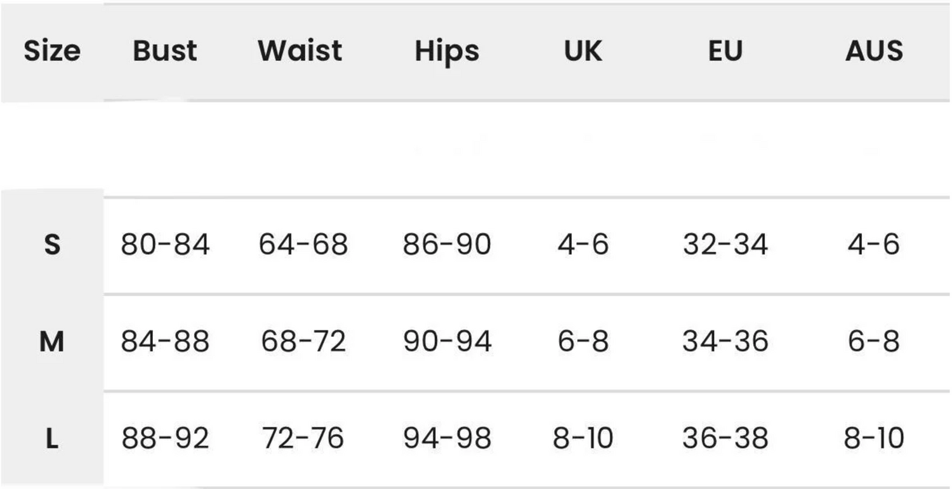Image resolution: width=952 pixels, height=489 pixels.
Task: Click bust measurement 88-92 for size L
Action: 165,438
